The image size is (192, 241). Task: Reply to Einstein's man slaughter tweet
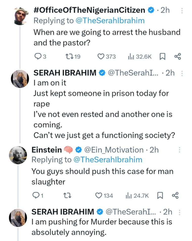click(x=35, y=195)
